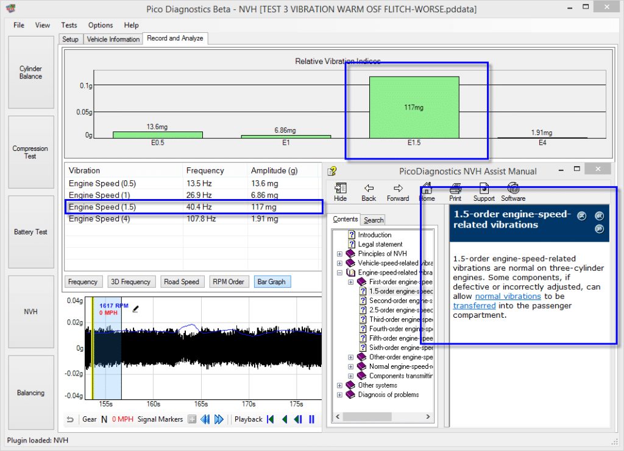
Task: Open the Introduction help topic
Action: tap(375, 235)
